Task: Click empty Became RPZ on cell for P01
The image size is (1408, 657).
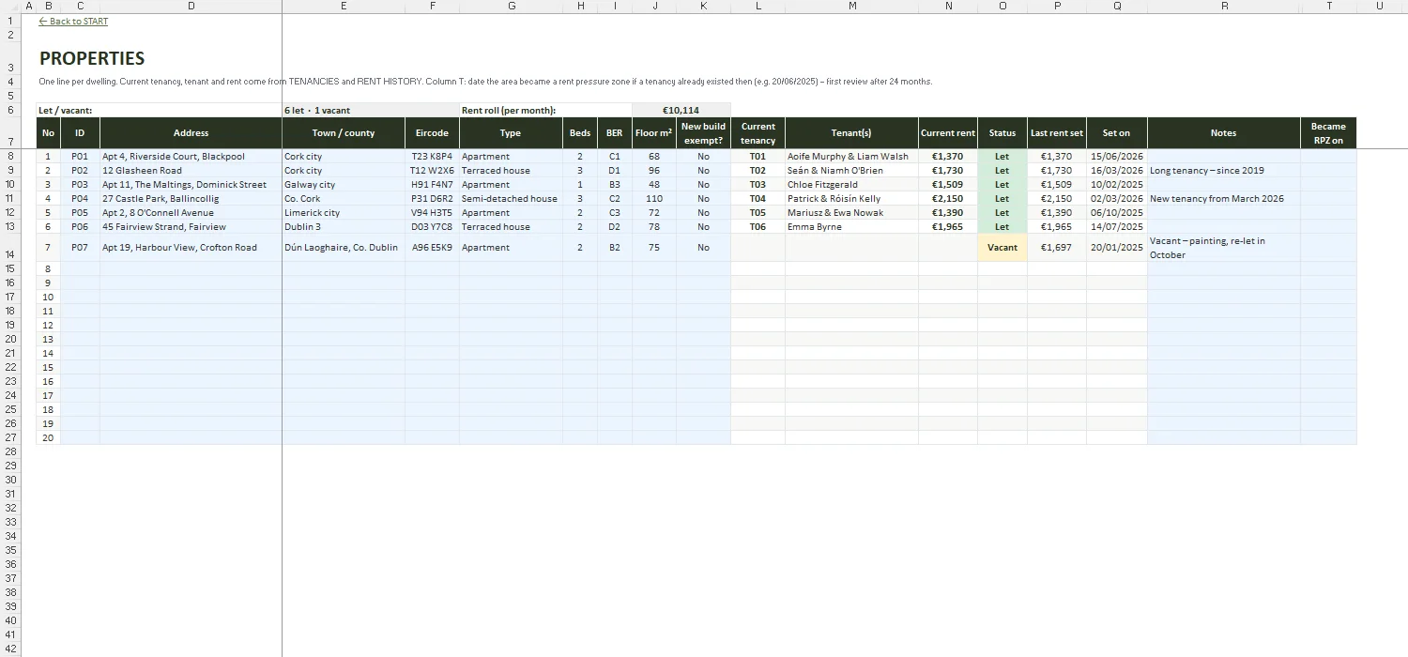Action: click(1328, 157)
